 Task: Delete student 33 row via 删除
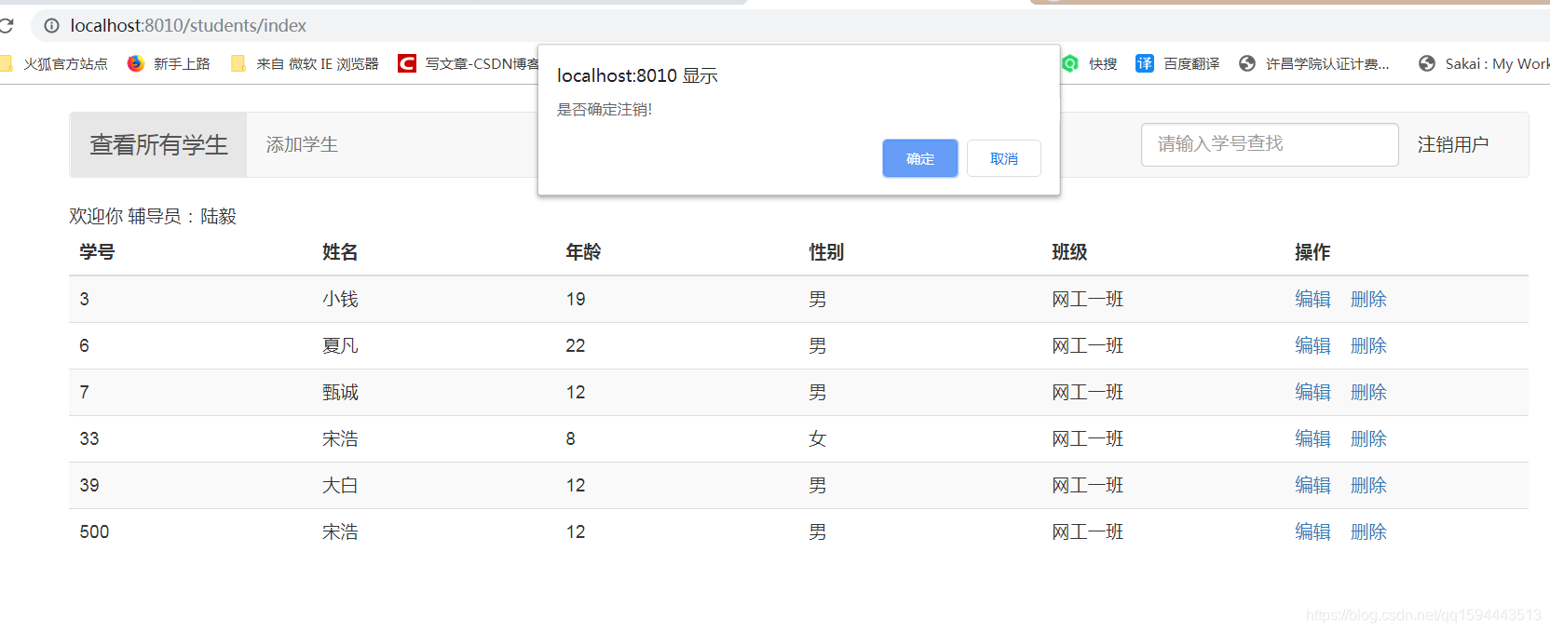click(x=1368, y=438)
